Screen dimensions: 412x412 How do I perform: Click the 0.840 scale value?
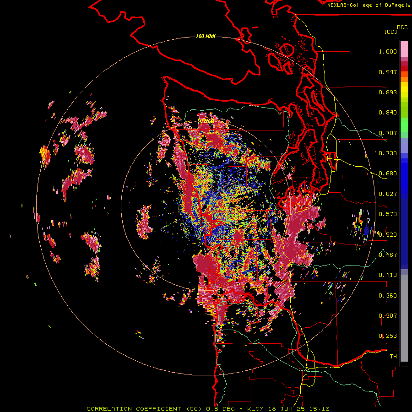click(388, 113)
